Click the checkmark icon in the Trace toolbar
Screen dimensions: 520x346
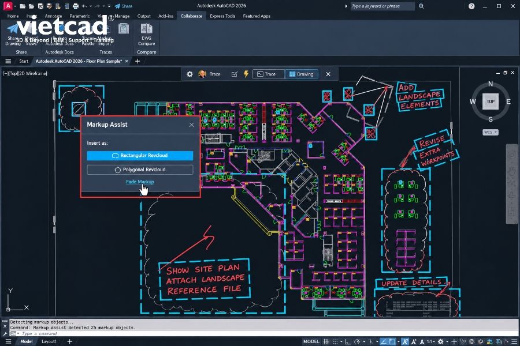click(x=234, y=74)
